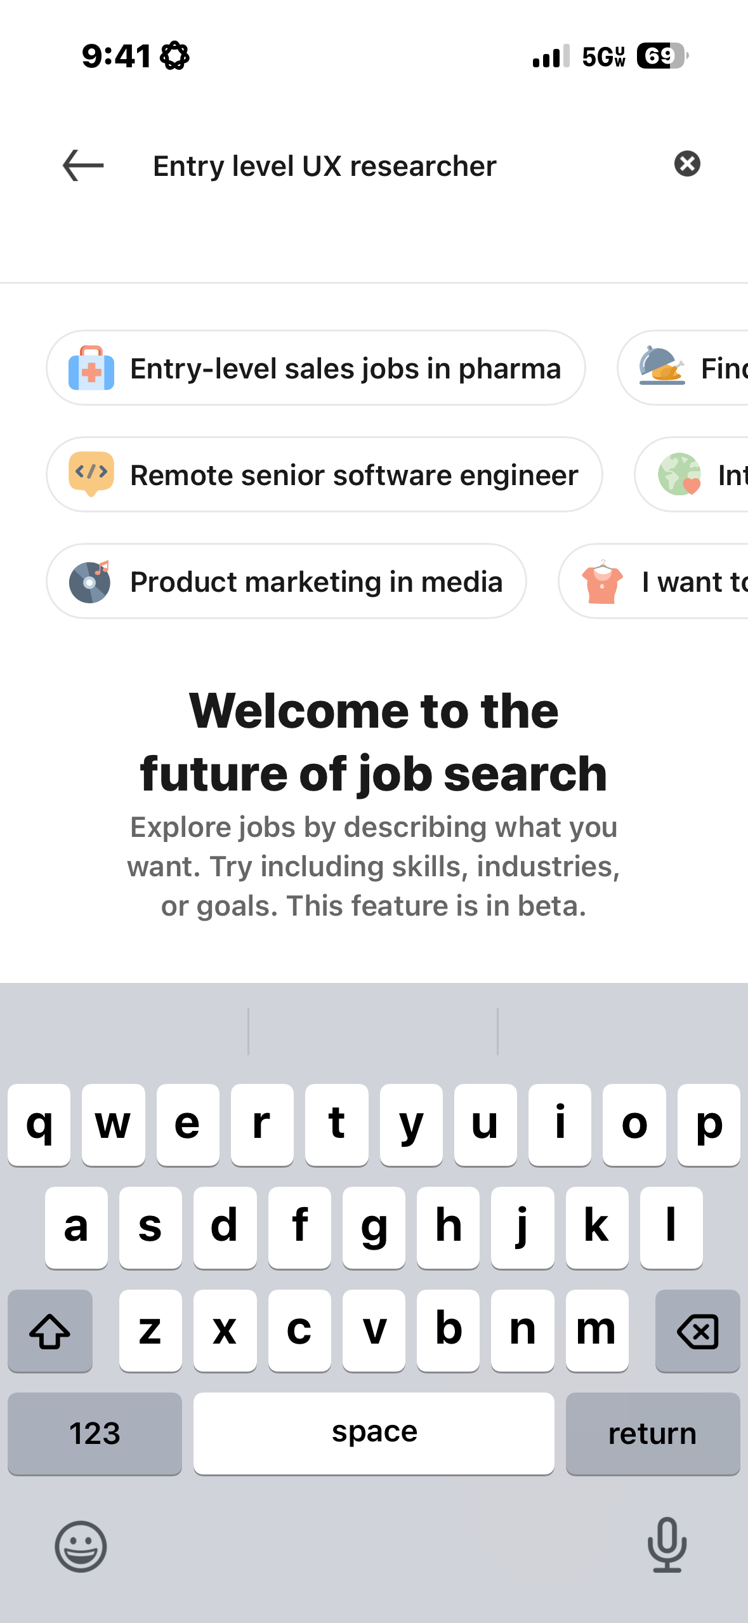The width and height of the screenshot is (748, 1623).
Task: Clear the search text with X icon
Action: click(687, 164)
